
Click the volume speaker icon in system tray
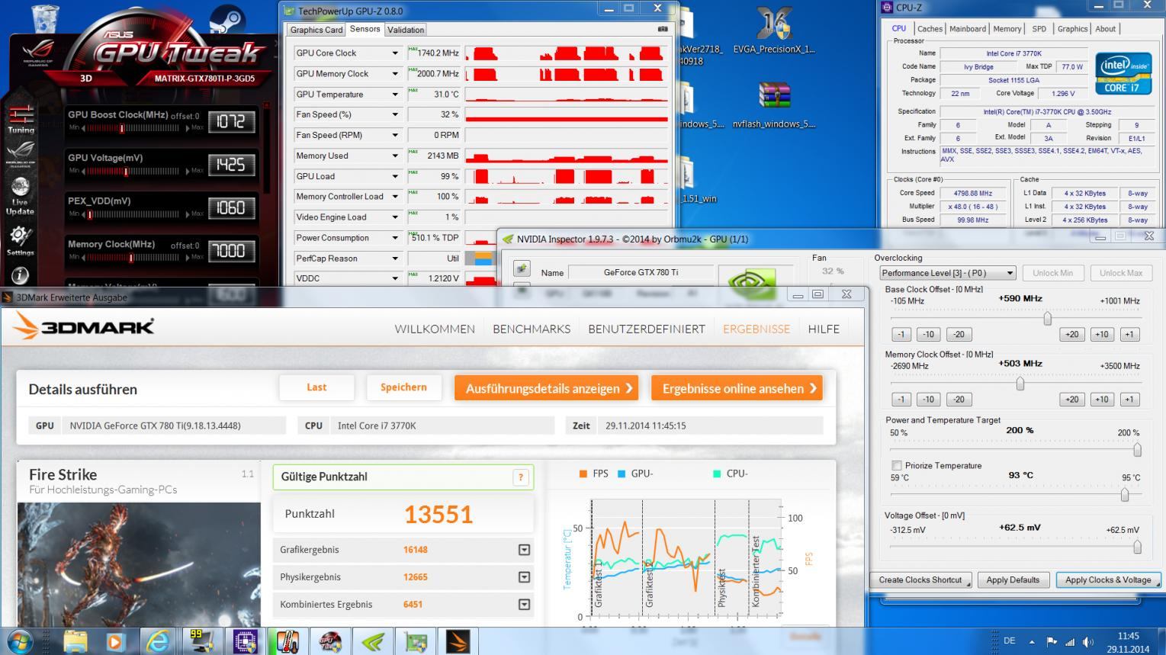tap(1087, 642)
